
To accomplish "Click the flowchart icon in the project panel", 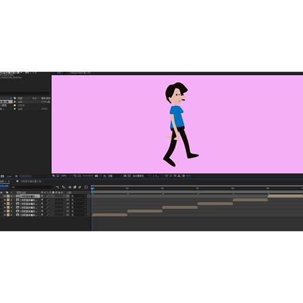I will click(x=48, y=102).
